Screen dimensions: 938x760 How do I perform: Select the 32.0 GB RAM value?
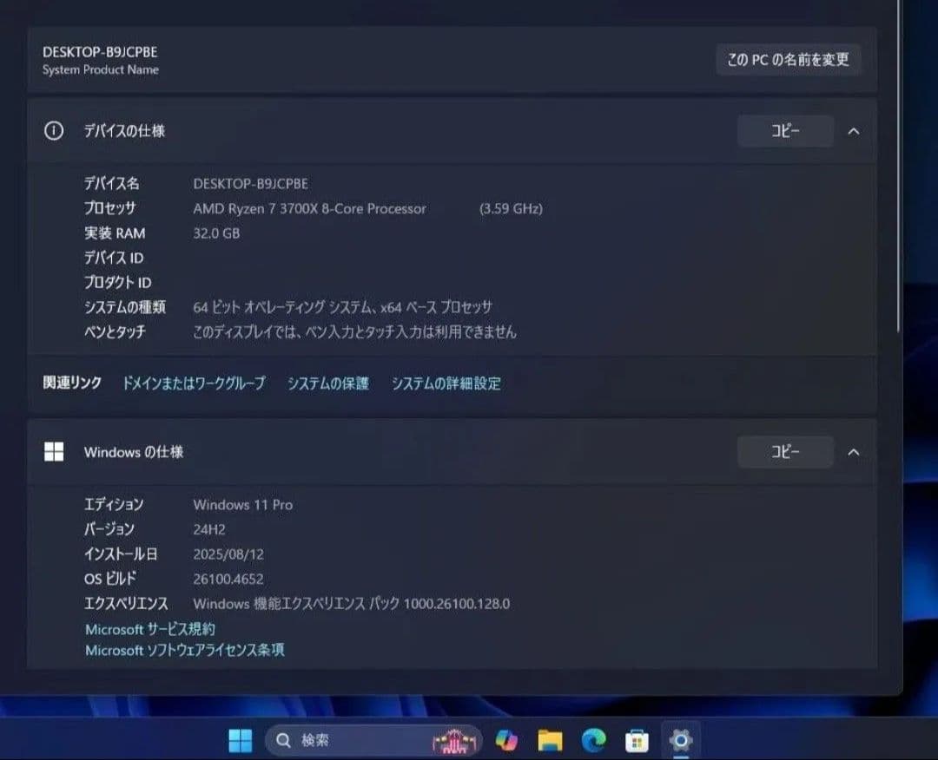pos(216,233)
